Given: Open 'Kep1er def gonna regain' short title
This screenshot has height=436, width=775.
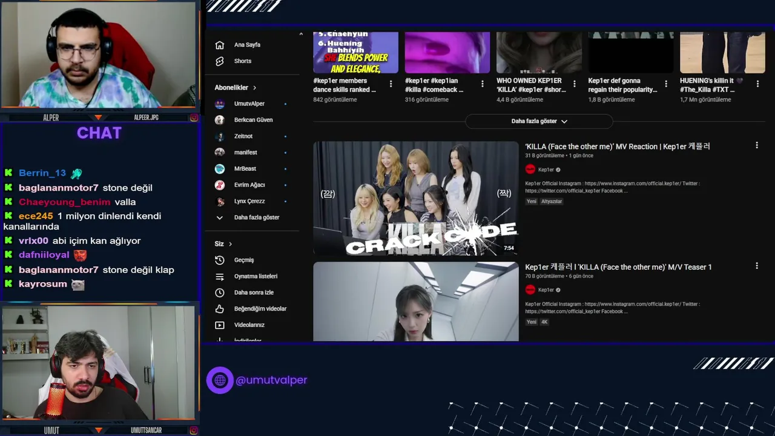Looking at the screenshot, I should point(622,85).
